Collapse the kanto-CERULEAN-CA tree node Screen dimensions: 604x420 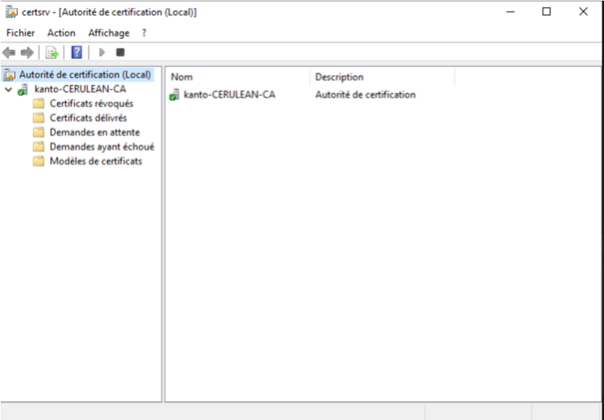pyautogui.click(x=8, y=90)
